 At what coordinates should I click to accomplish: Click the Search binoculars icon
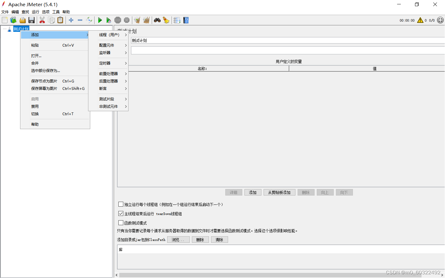(x=157, y=20)
